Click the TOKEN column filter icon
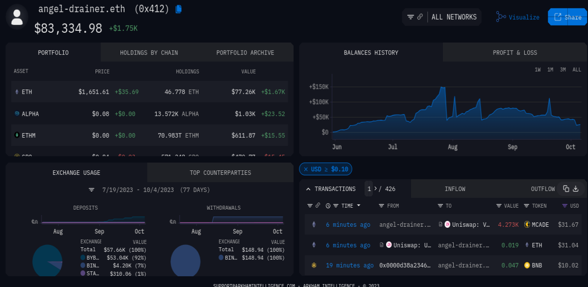Screen dimensions: 588x287 tap(527, 206)
